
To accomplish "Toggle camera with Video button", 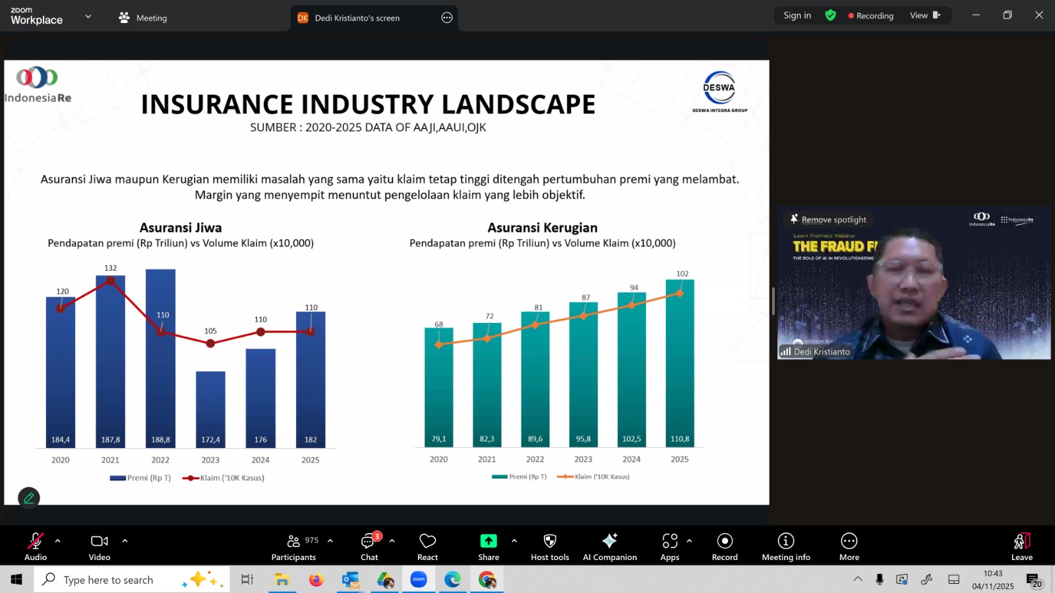I will pyautogui.click(x=100, y=546).
